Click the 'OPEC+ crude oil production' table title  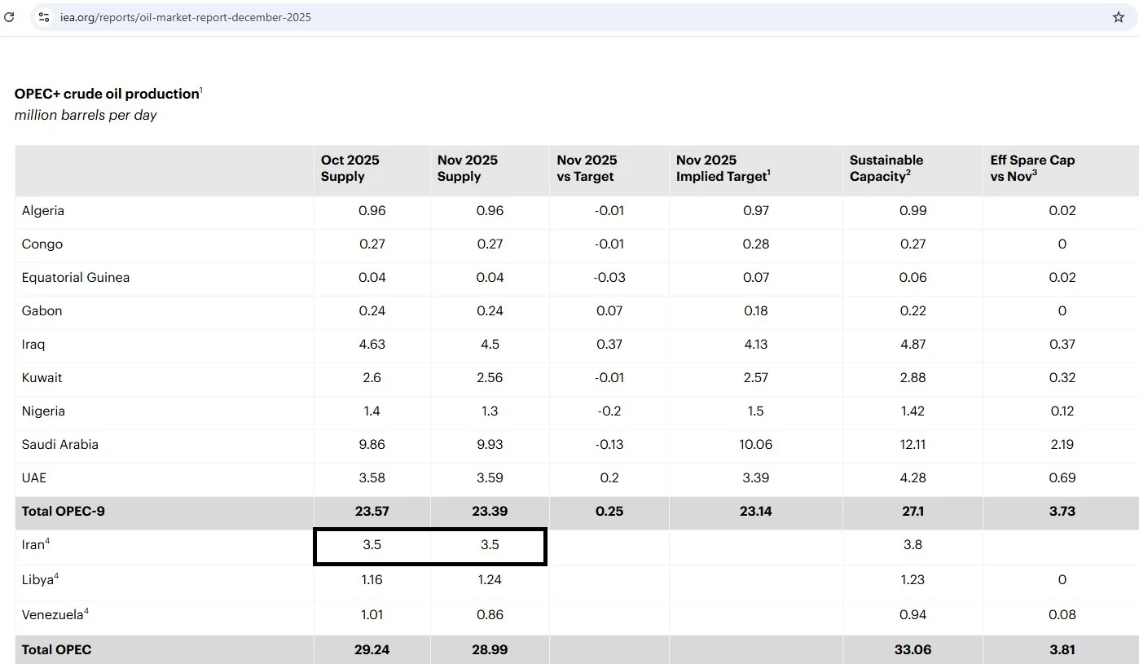click(107, 94)
